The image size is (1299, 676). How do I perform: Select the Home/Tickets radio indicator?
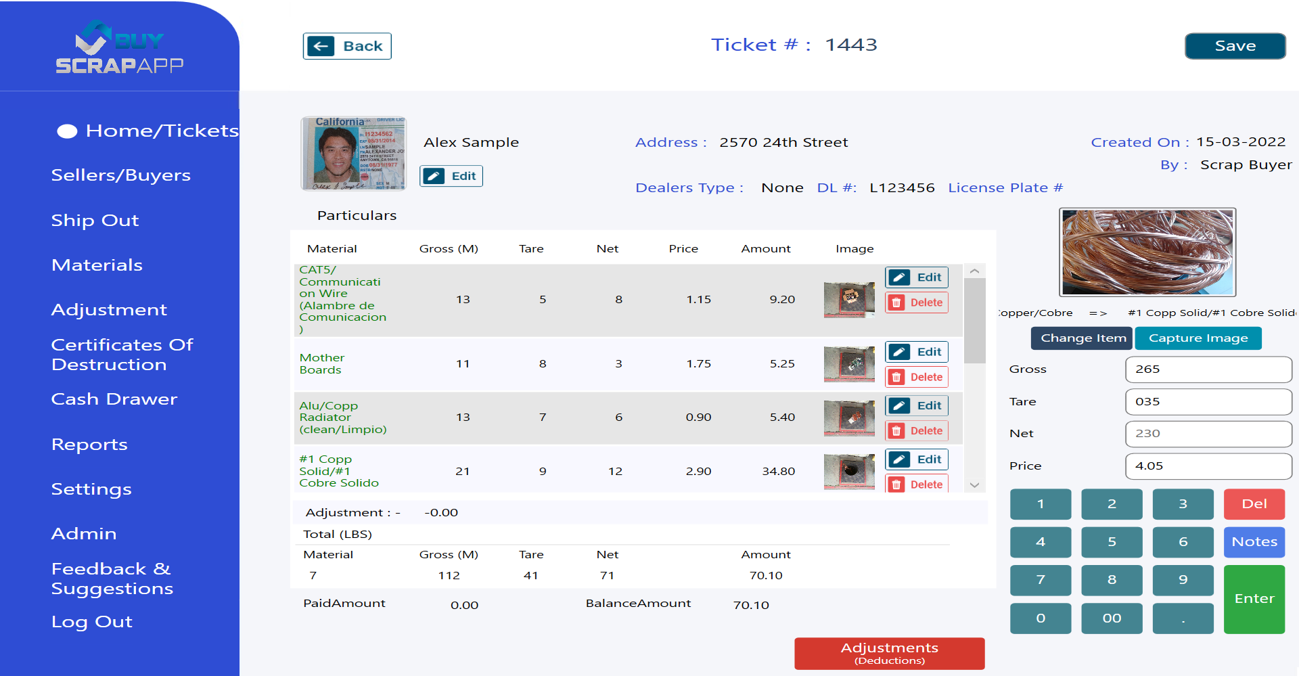[x=67, y=131]
